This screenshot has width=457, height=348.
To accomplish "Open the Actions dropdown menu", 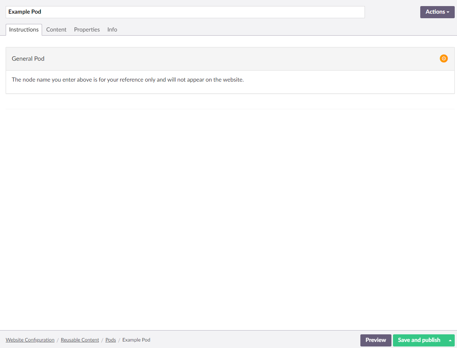I will click(437, 12).
